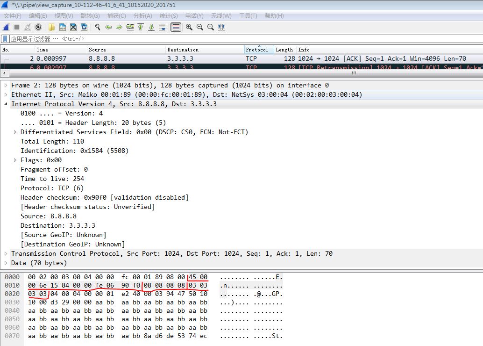The width and height of the screenshot is (483, 346).
Task: Go to the previous packet arrow
Action: click(x=109, y=27)
